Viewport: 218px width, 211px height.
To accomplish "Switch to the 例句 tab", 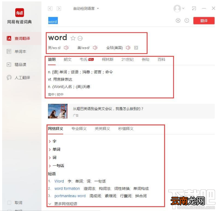I will 146,60.
